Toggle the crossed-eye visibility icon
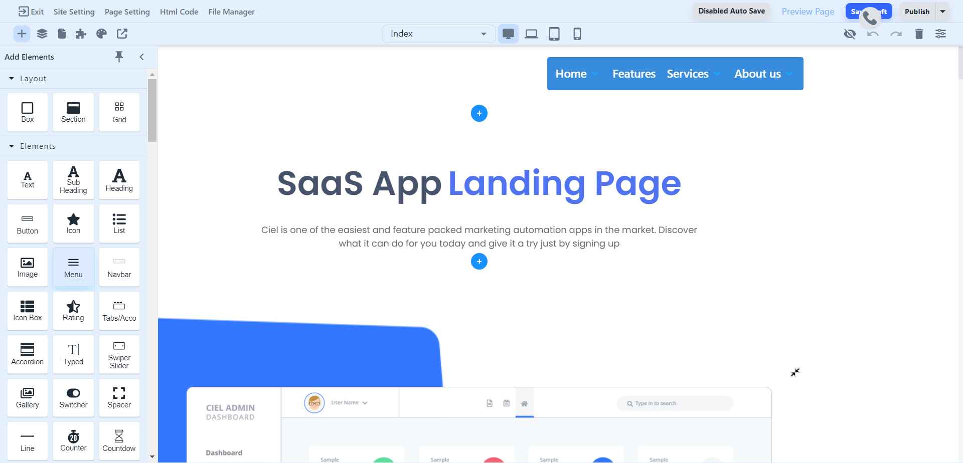 point(850,34)
